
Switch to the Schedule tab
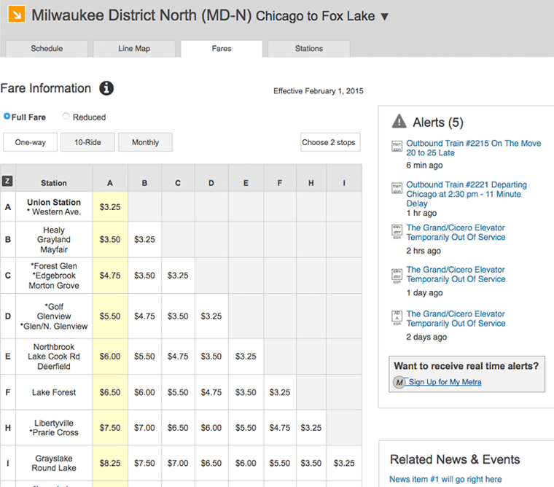[47, 49]
